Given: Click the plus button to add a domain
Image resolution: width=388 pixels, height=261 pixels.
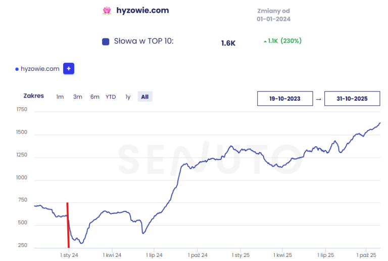Looking at the screenshot, I should pyautogui.click(x=69, y=69).
